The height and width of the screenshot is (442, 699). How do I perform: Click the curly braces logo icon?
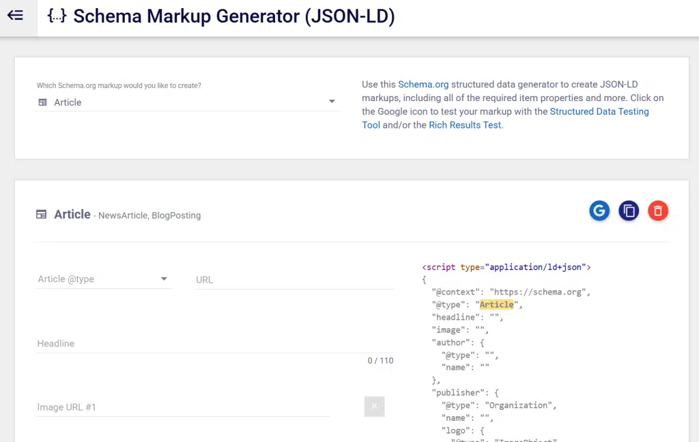pos(57,16)
